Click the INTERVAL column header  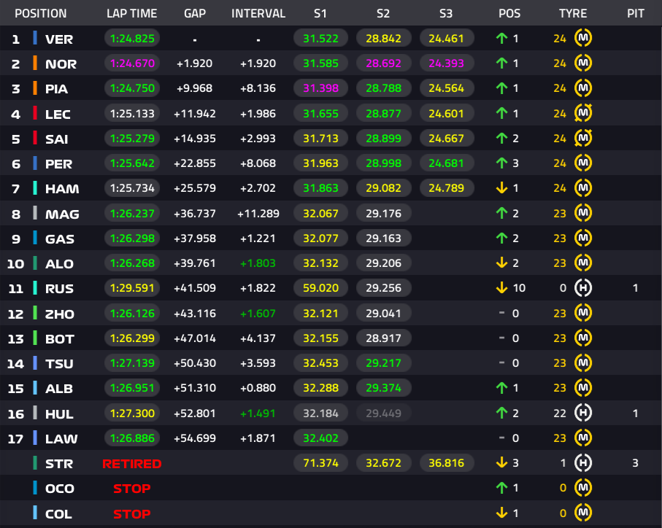258,14
